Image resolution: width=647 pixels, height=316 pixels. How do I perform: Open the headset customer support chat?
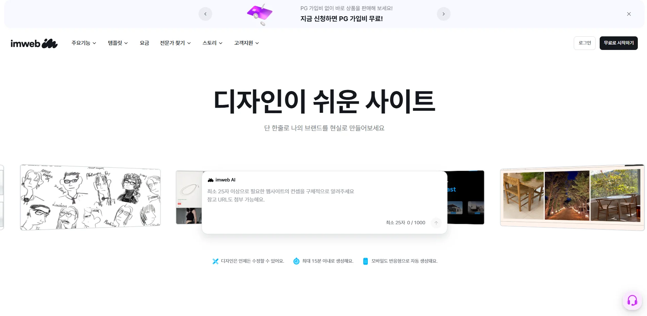pos(632,300)
